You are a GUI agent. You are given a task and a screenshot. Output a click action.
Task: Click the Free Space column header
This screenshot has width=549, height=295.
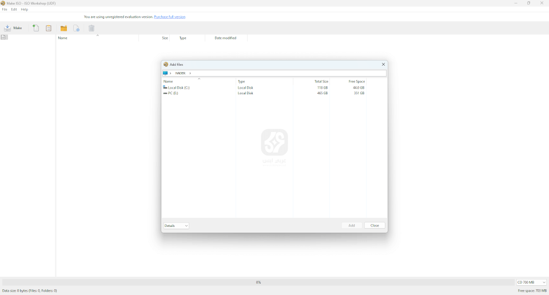(x=356, y=82)
